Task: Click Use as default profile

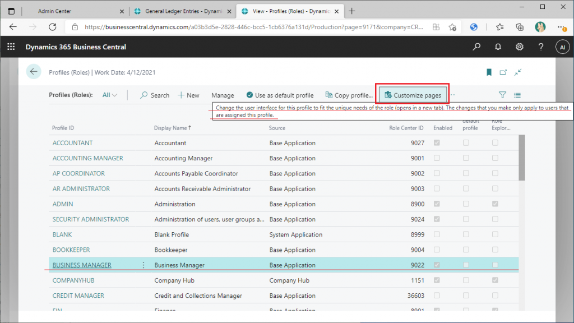Action: click(x=280, y=95)
